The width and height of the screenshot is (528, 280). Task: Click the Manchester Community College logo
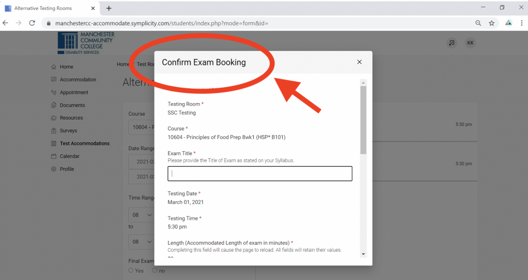86,43
